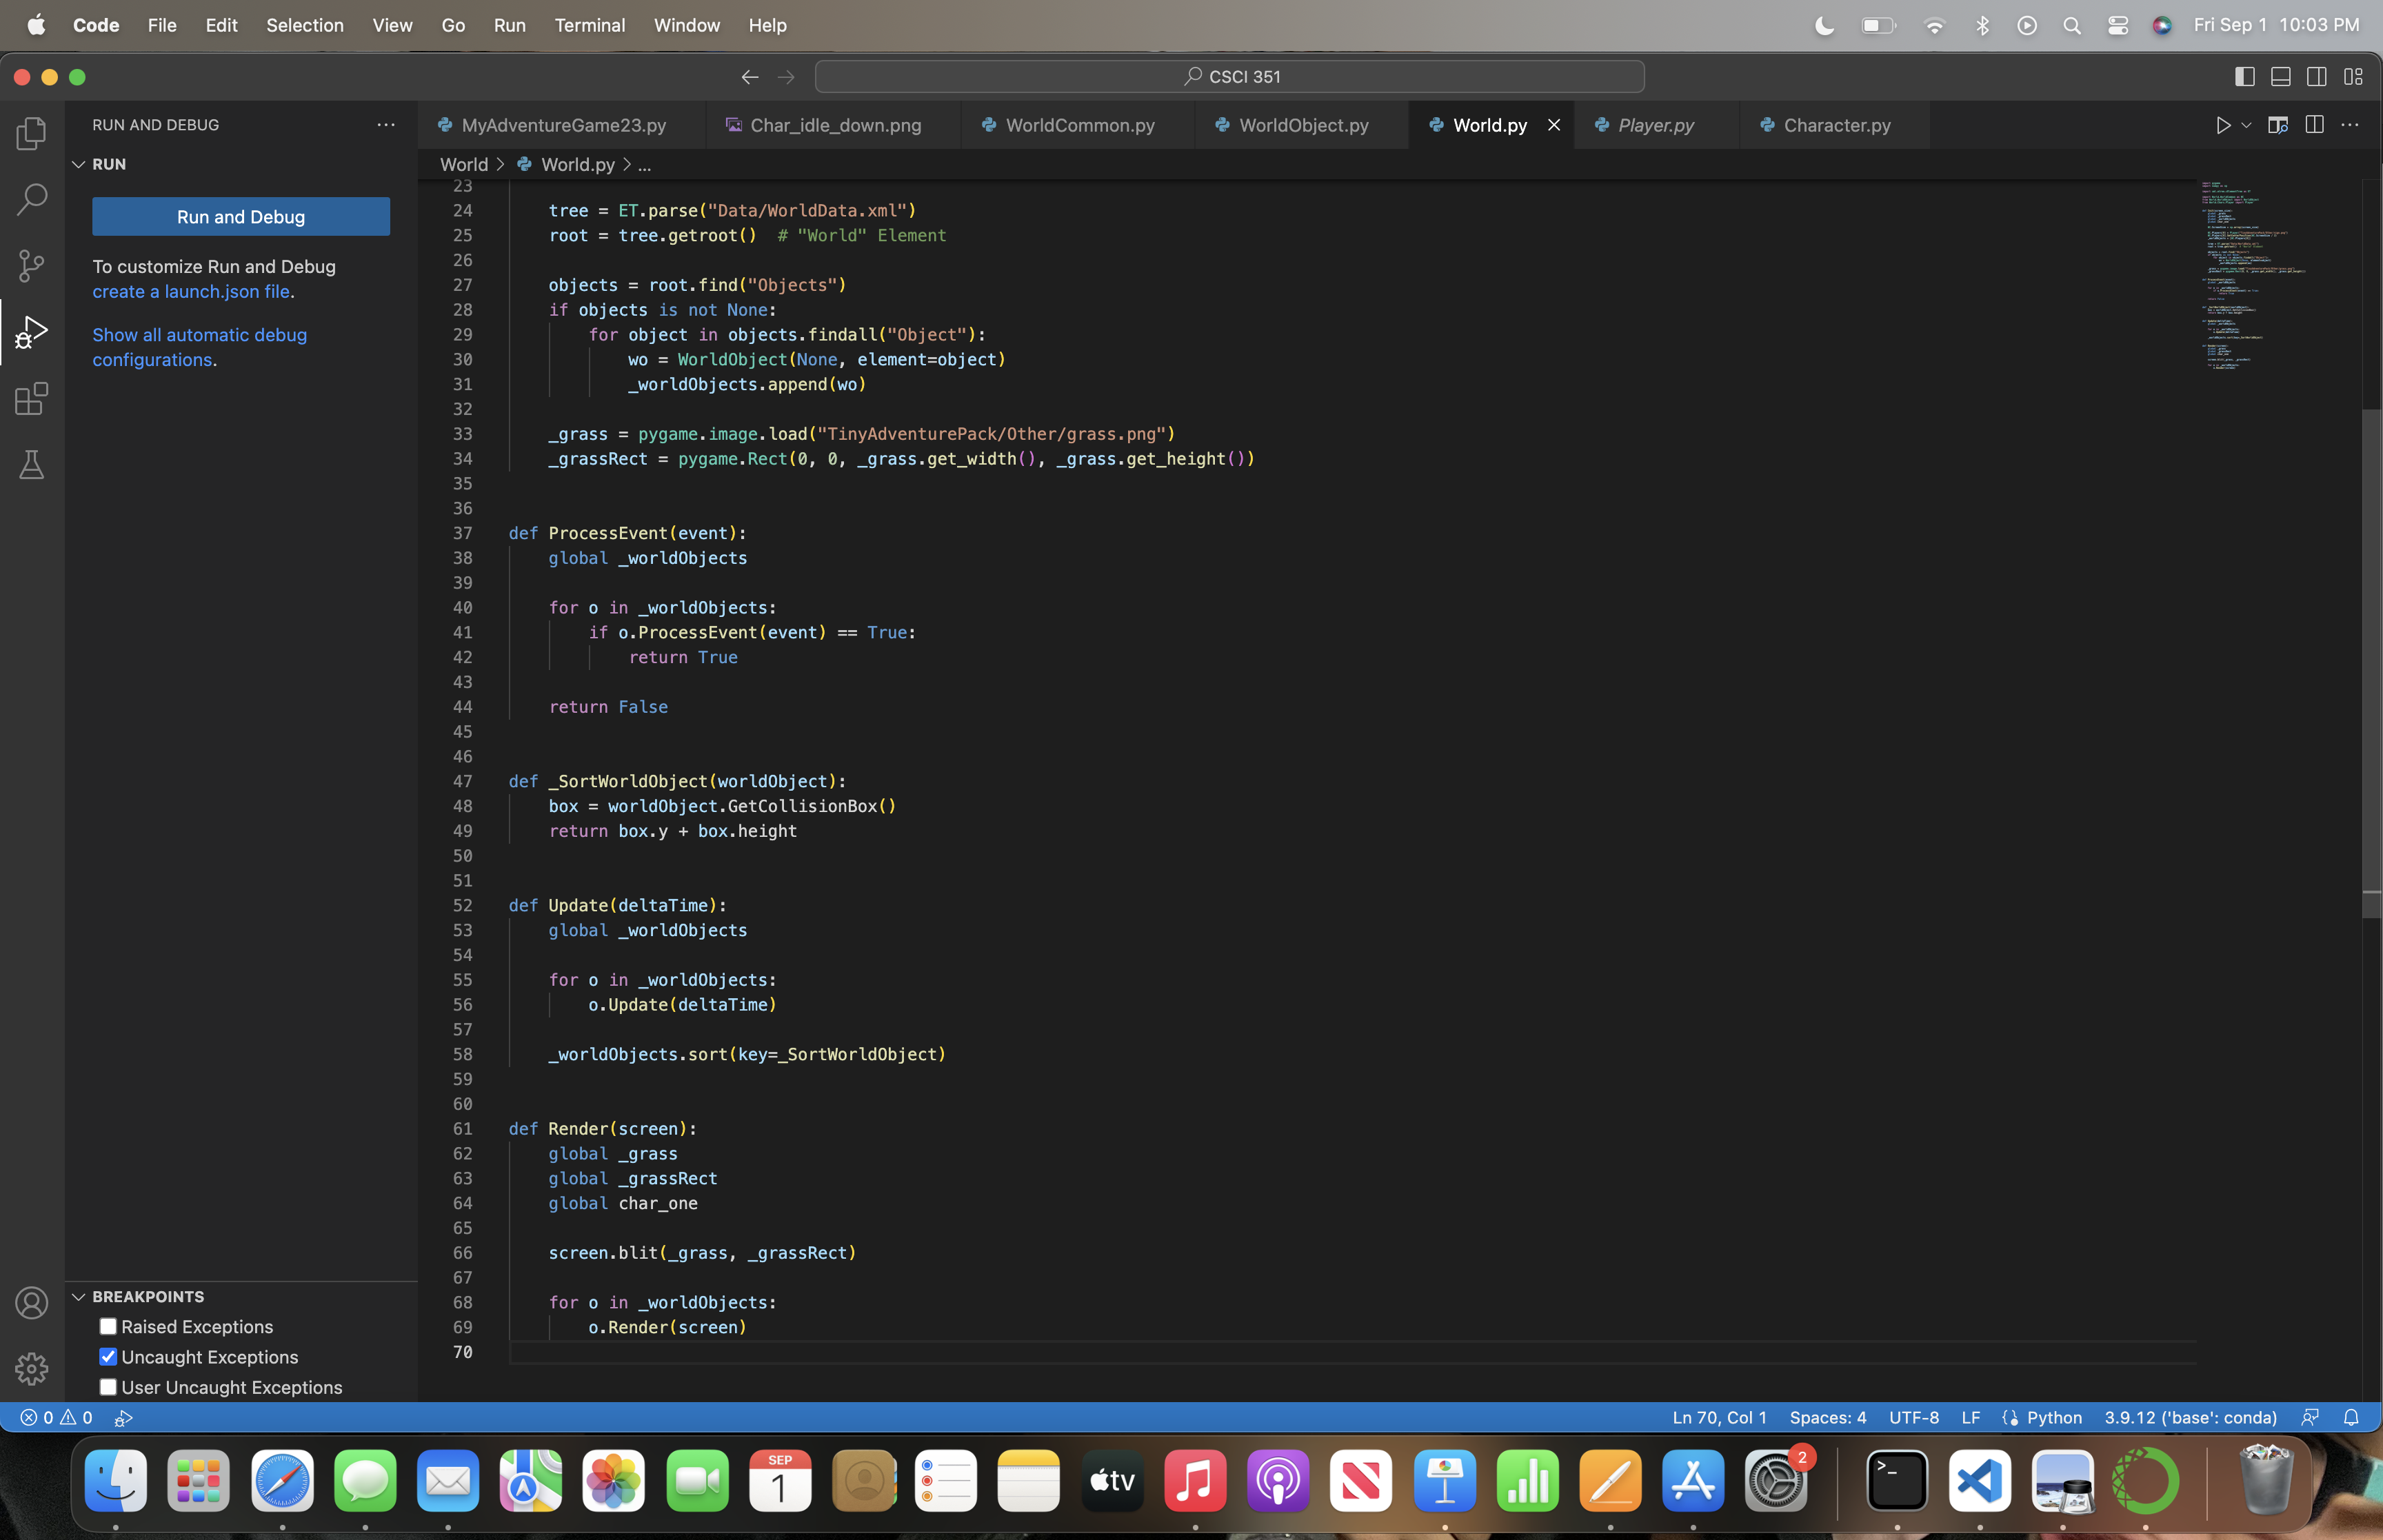The width and height of the screenshot is (2383, 1540).
Task: Uncheck Uncaught Exceptions breakpoint
Action: [108, 1357]
